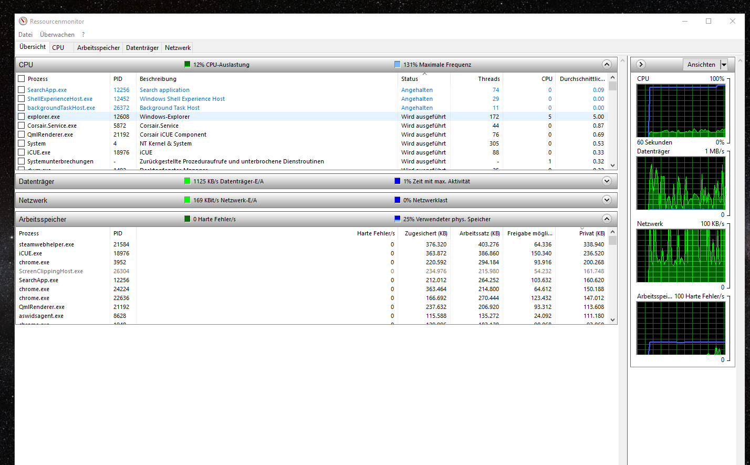
Task: Expand the Netzwerk section chevron
Action: (607, 200)
